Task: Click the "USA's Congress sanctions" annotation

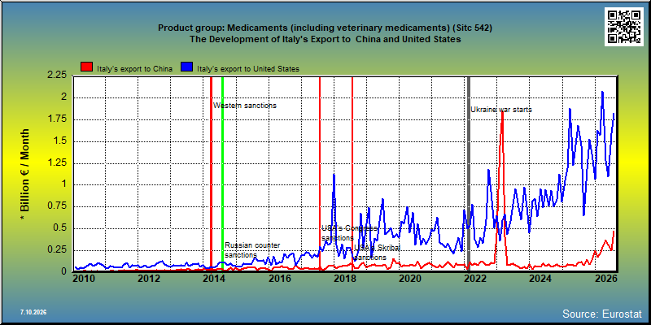Action: pyautogui.click(x=349, y=233)
